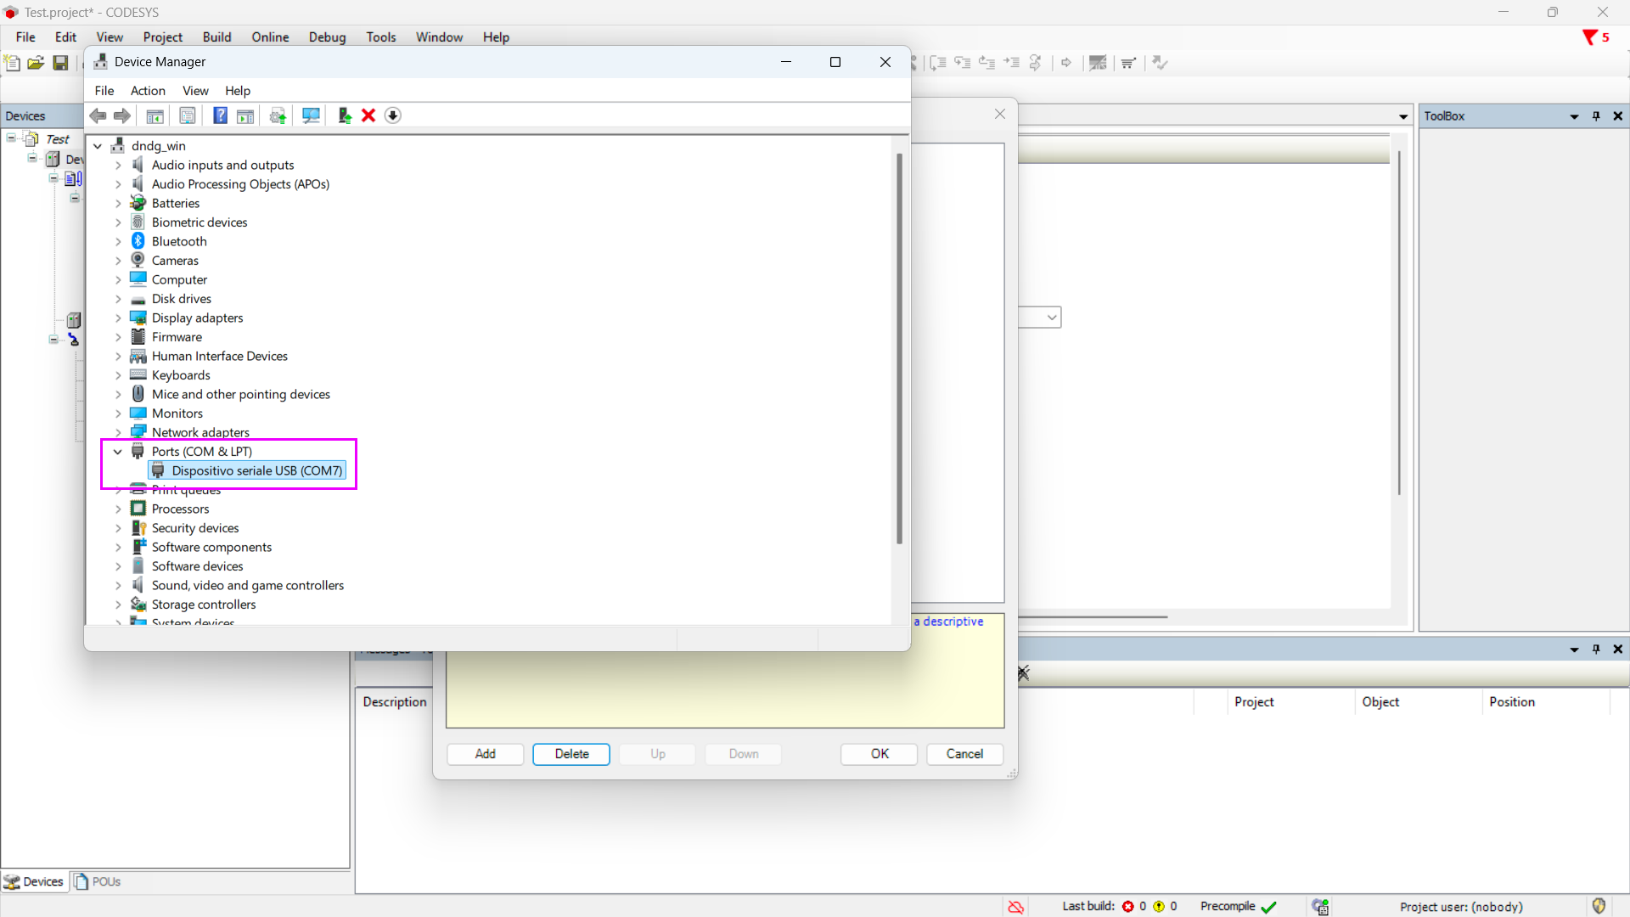Click the Help icon in Device Manager toolbar
This screenshot has width=1630, height=917.
tap(220, 115)
